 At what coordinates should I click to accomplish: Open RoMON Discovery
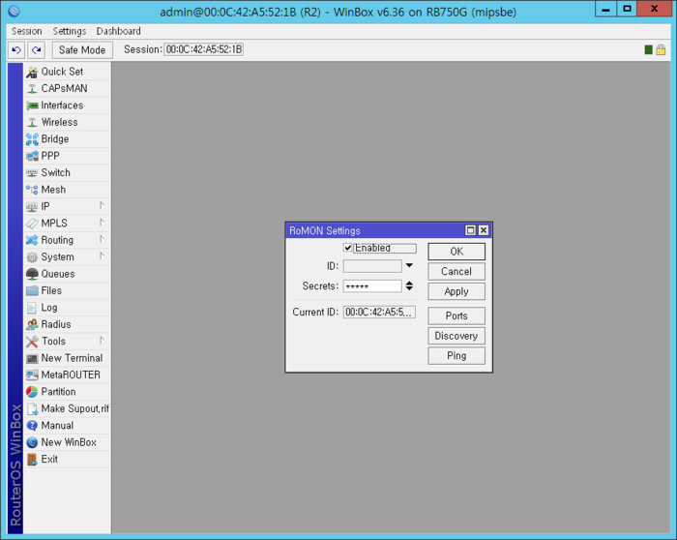coord(456,336)
